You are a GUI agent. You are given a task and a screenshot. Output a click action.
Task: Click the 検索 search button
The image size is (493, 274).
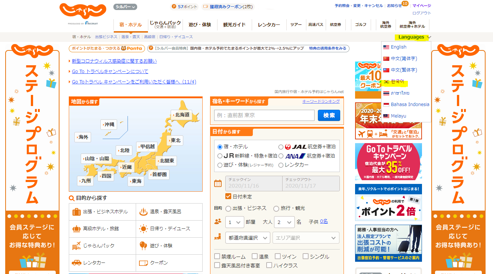pyautogui.click(x=329, y=115)
